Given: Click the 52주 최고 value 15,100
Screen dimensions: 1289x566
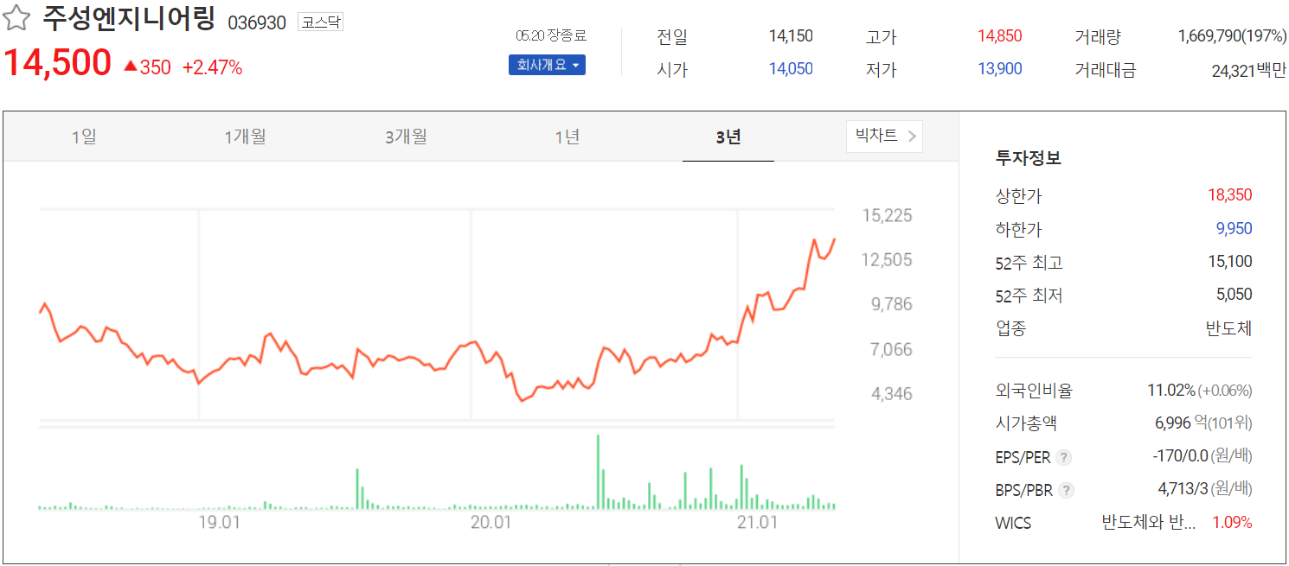Looking at the screenshot, I should point(1230,262).
